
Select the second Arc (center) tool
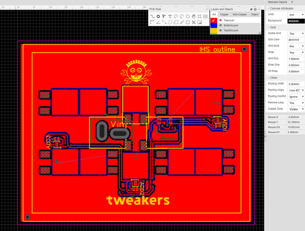pyautogui.click(x=182, y=17)
